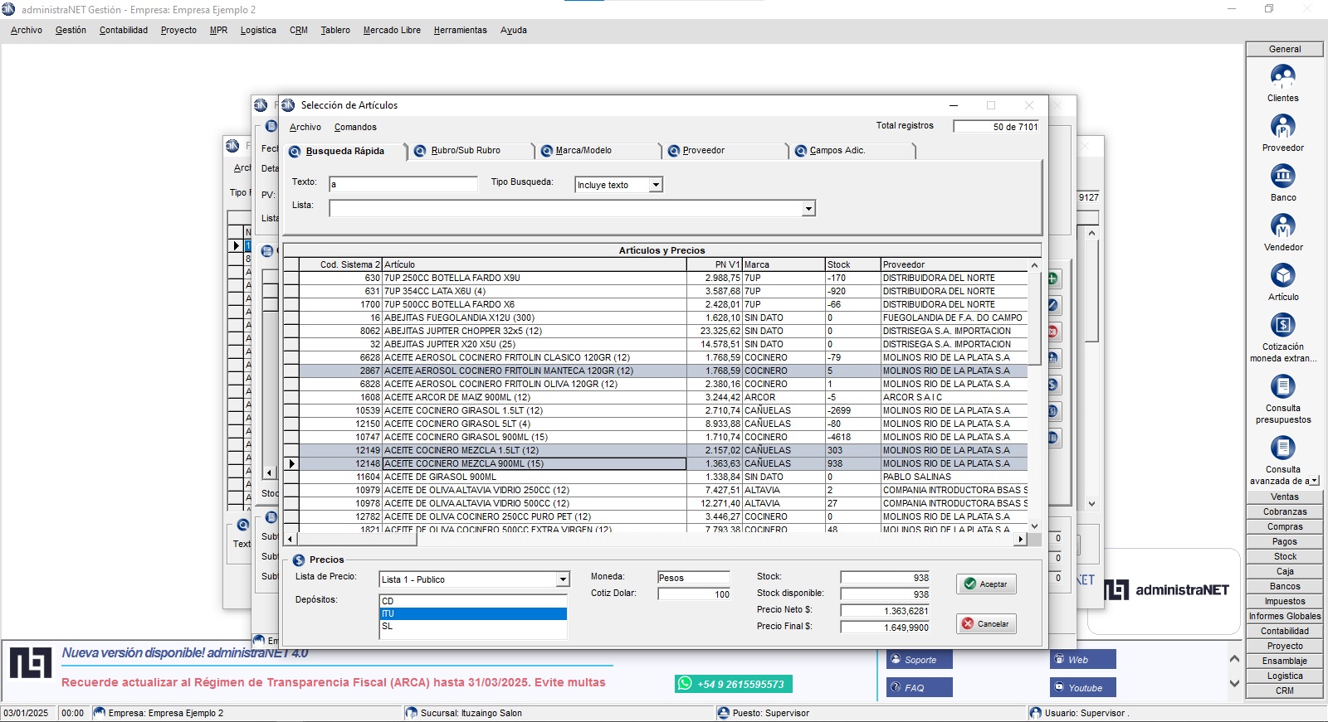The height and width of the screenshot is (722, 1328).
Task: Click the Marca column header
Action: [x=784, y=264]
